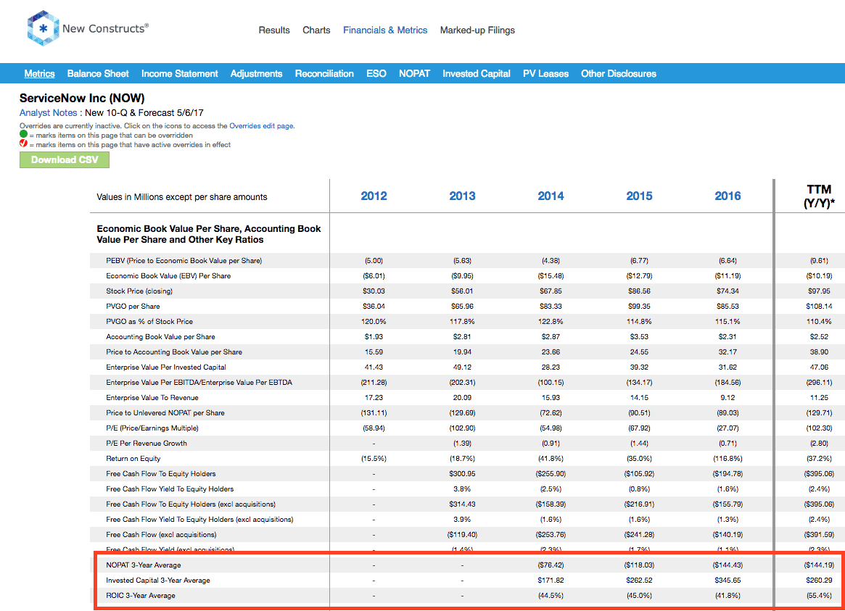Click the 2012 column header
The height and width of the screenshot is (611, 845).
tap(374, 196)
